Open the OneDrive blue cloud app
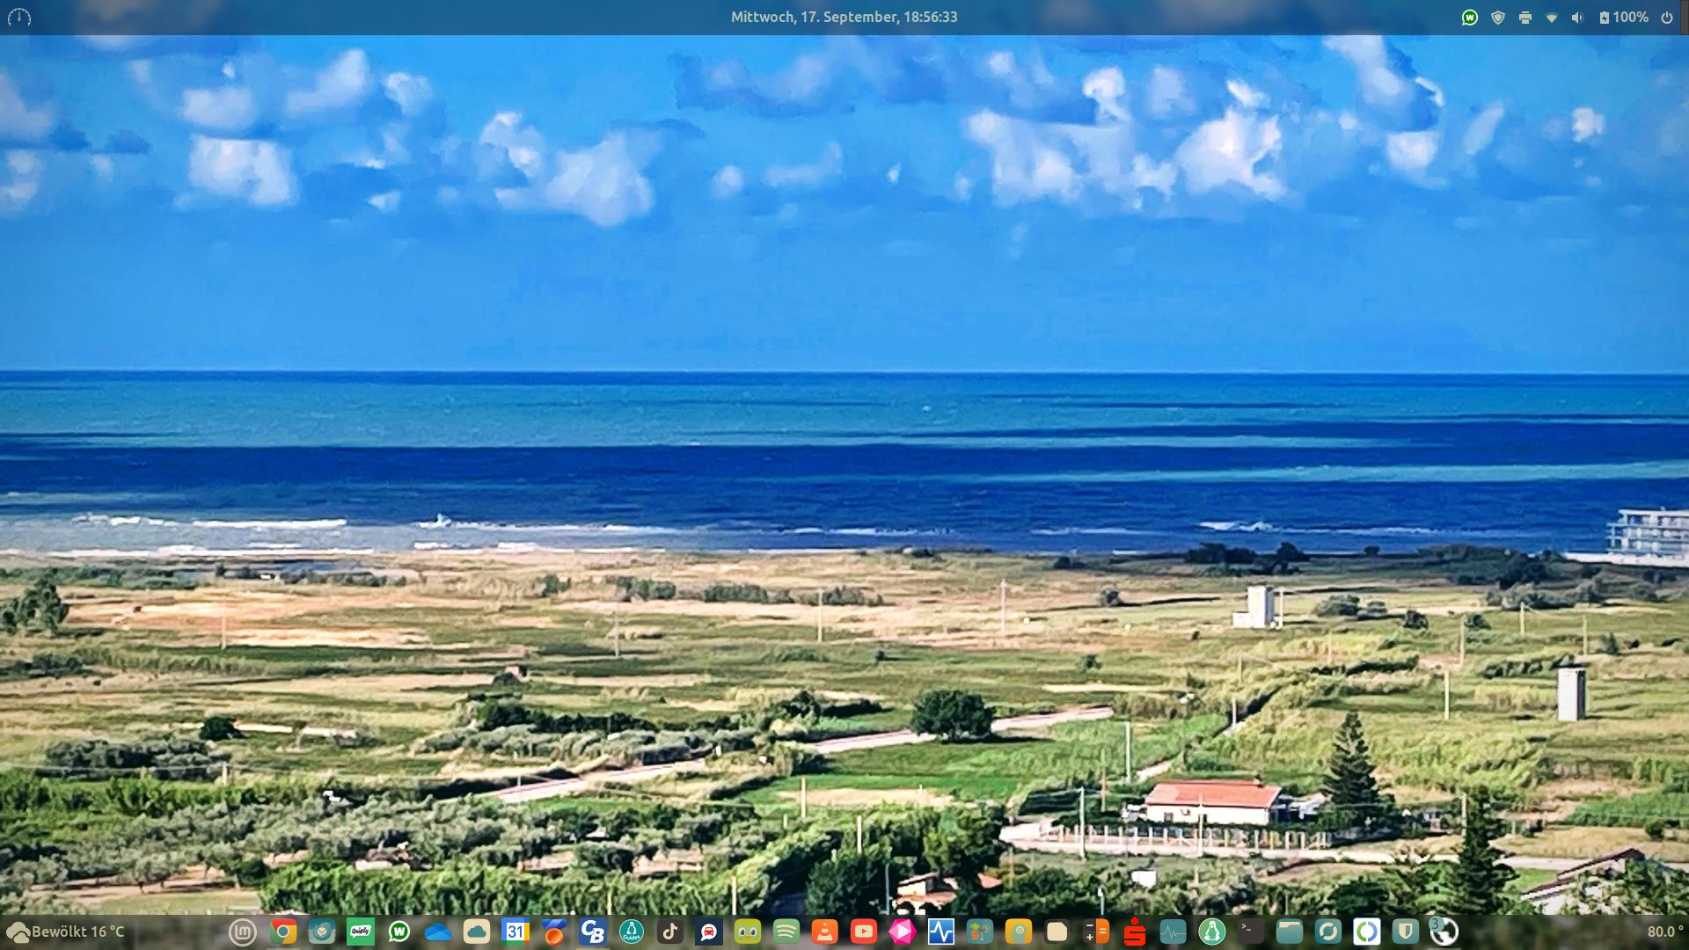The width and height of the screenshot is (1689, 950). click(437, 932)
